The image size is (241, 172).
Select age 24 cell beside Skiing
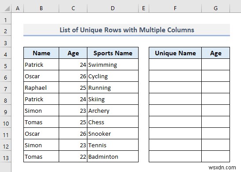point(73,99)
